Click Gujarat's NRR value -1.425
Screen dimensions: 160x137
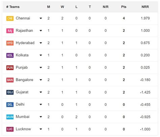click(x=145, y=92)
